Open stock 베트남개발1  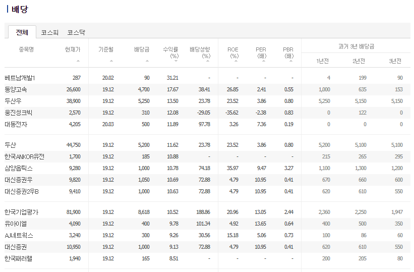coord(20,78)
